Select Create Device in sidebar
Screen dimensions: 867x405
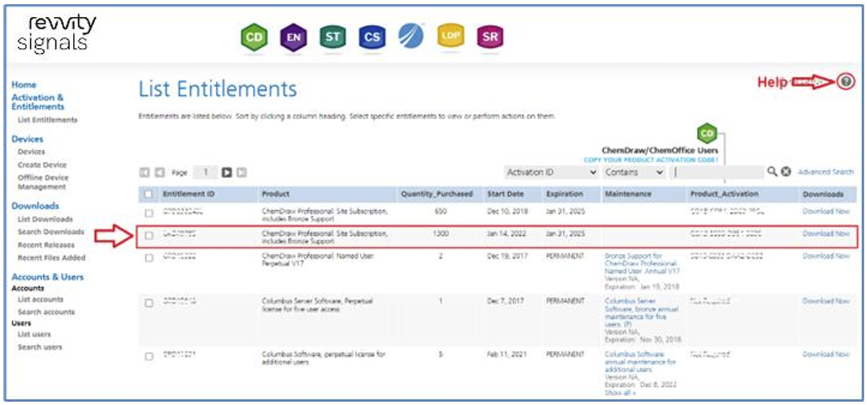click(x=43, y=164)
